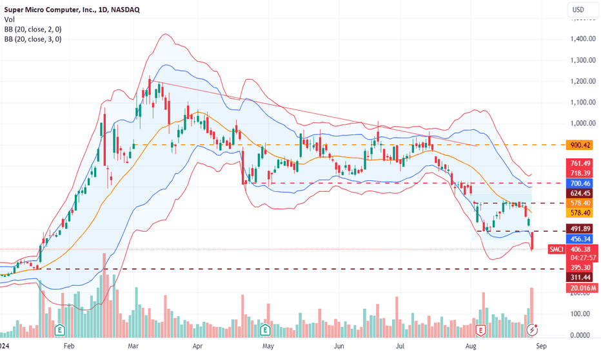
Task: Click the red earnings E icon near Aug
Action: pyautogui.click(x=480, y=330)
